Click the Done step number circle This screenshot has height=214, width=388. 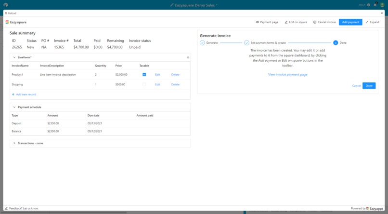point(336,43)
